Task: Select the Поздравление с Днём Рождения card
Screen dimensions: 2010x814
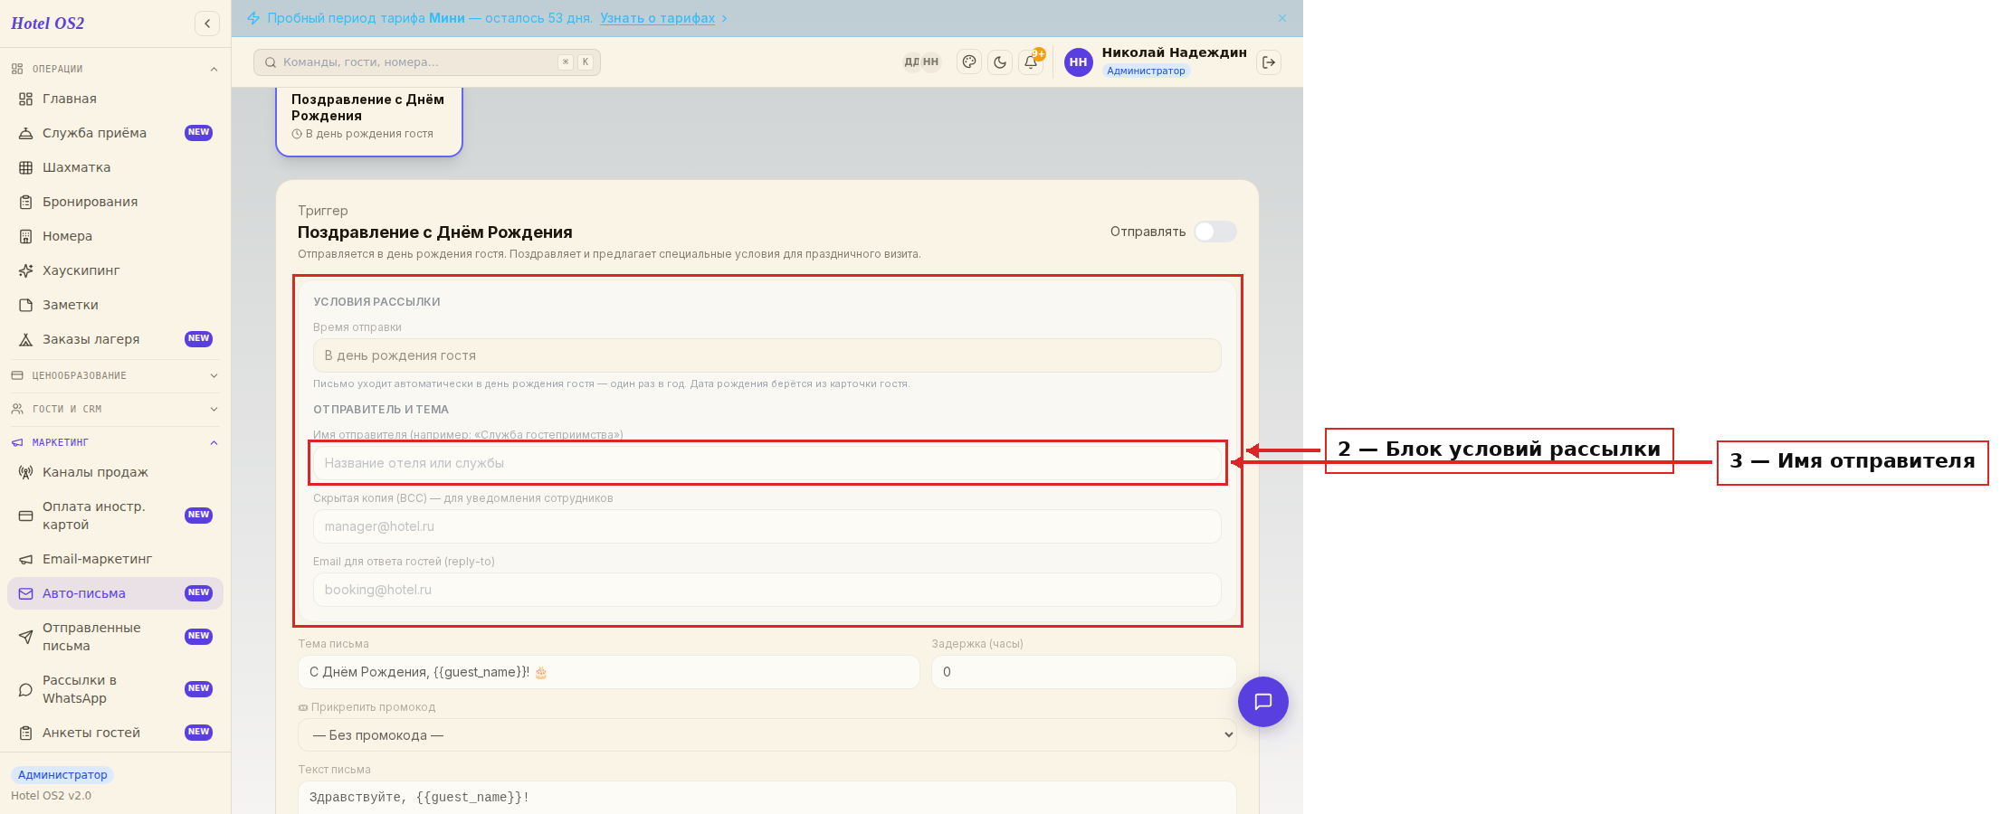Action: [369, 120]
